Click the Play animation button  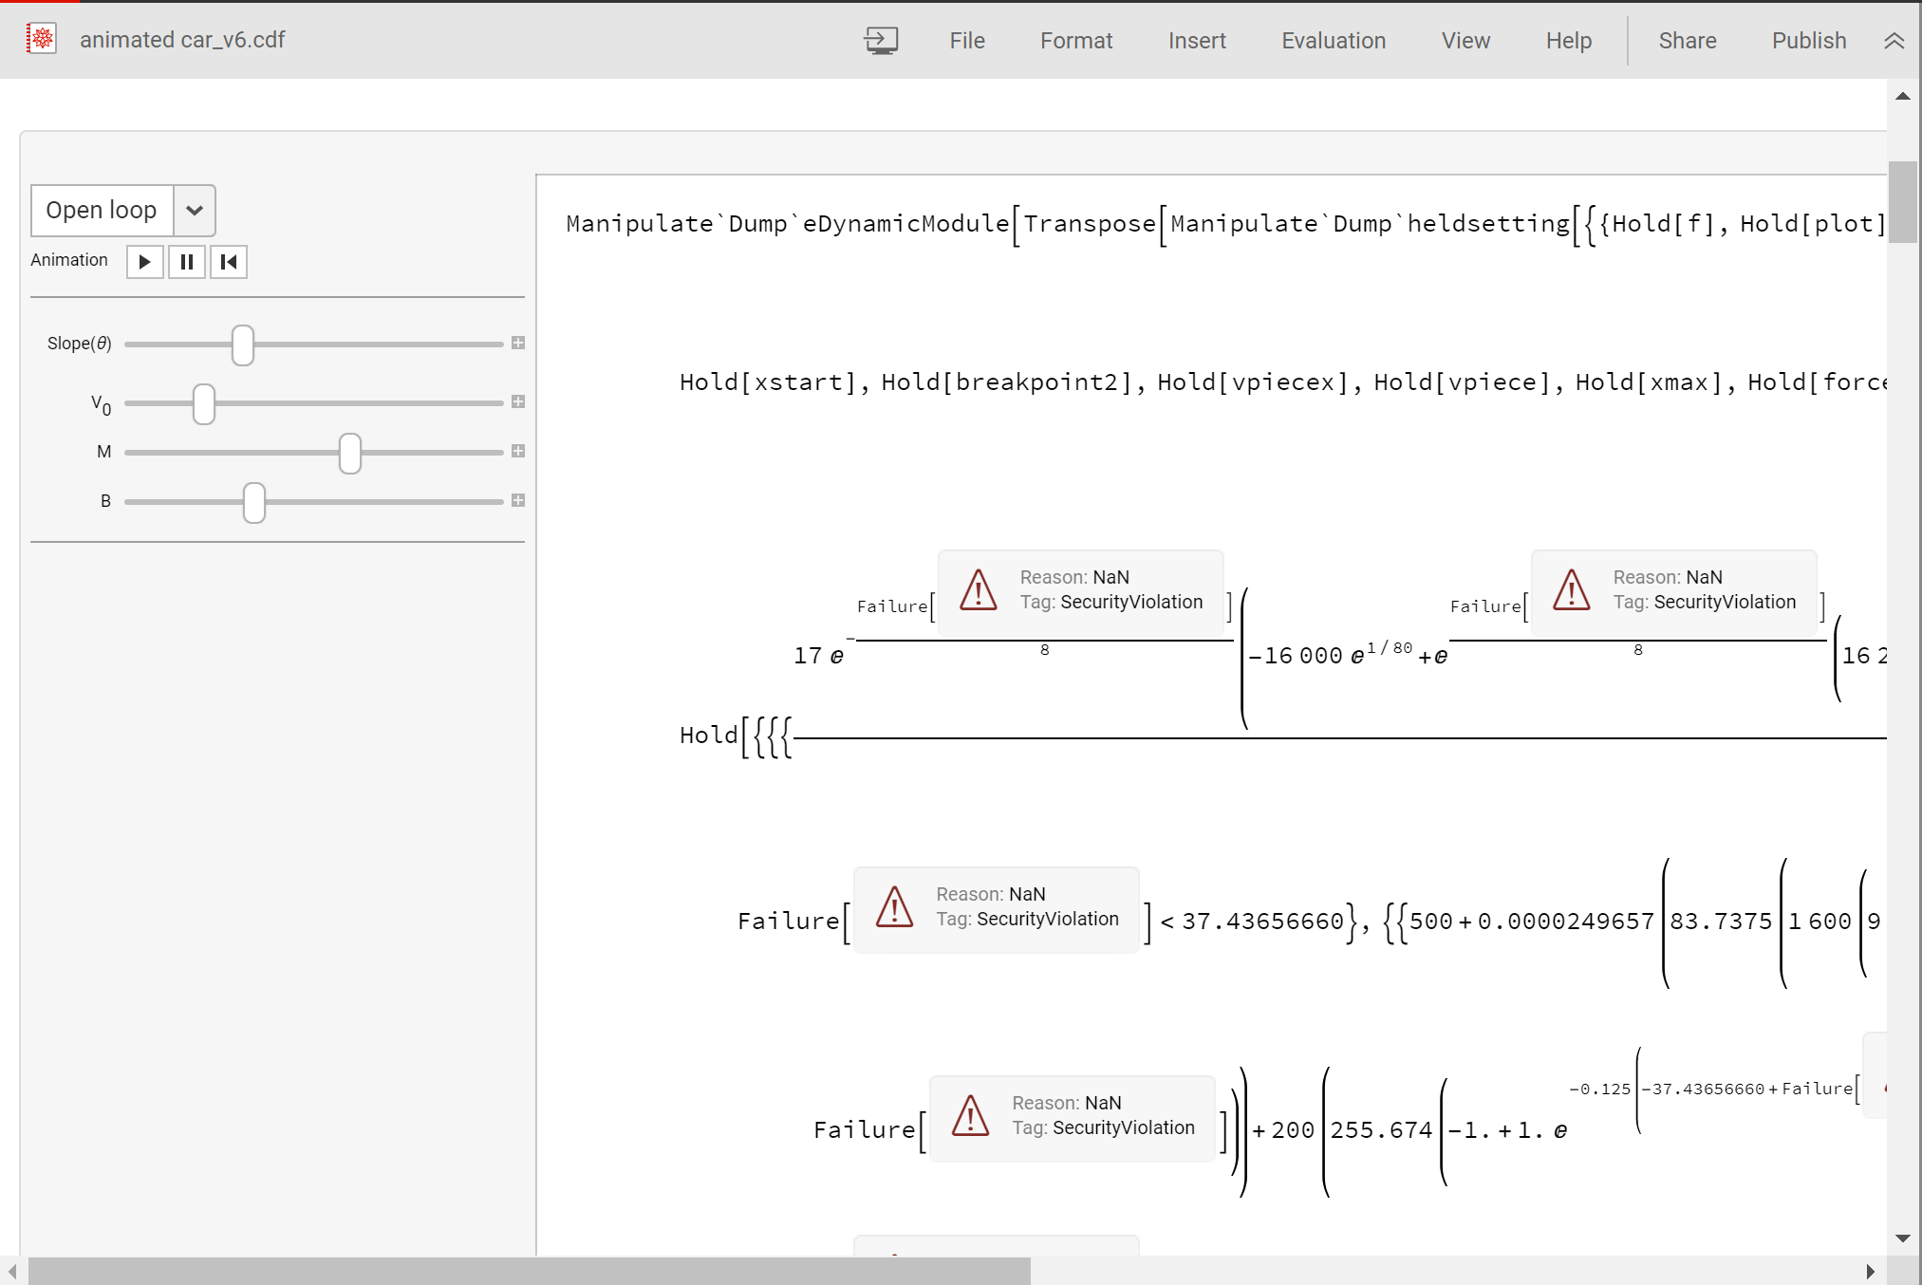coord(143,261)
